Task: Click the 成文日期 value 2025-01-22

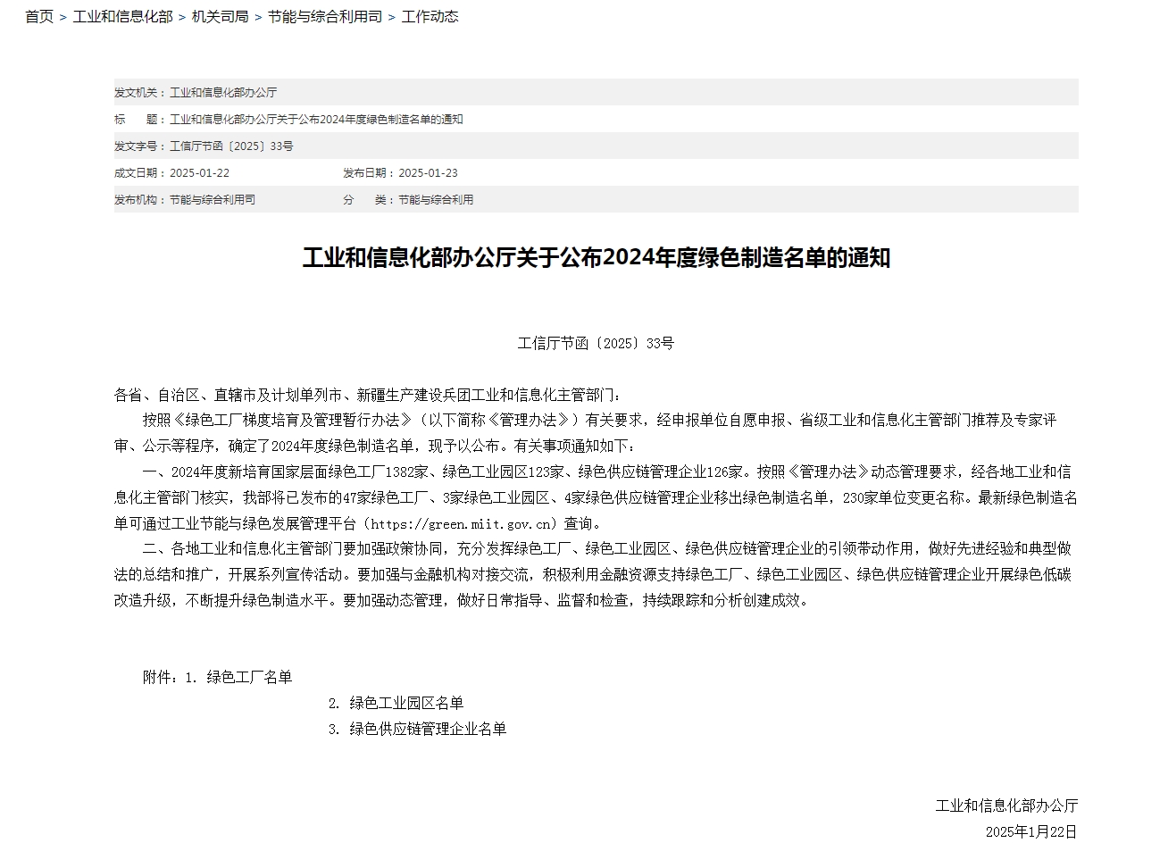Action: pos(199,173)
